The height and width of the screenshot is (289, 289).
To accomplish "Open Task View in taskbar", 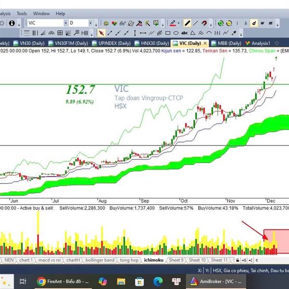I will [23, 282].
